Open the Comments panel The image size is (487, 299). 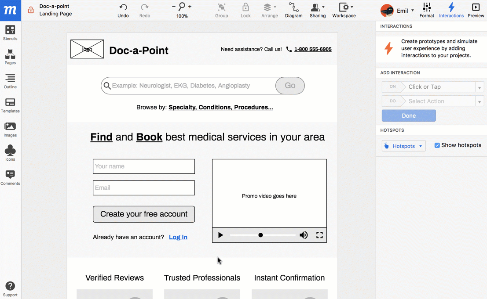click(x=10, y=178)
